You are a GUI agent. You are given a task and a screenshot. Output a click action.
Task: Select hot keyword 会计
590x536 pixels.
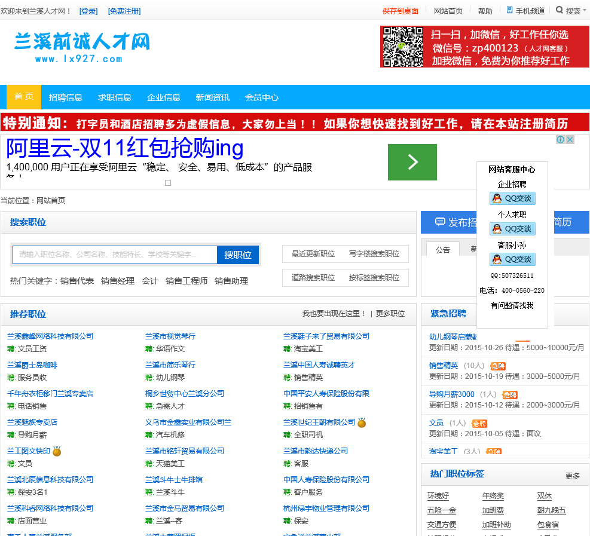[x=150, y=281]
